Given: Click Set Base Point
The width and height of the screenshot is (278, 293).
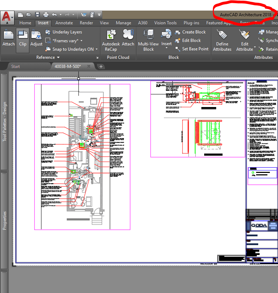Looking at the screenshot, I should 191,49.
